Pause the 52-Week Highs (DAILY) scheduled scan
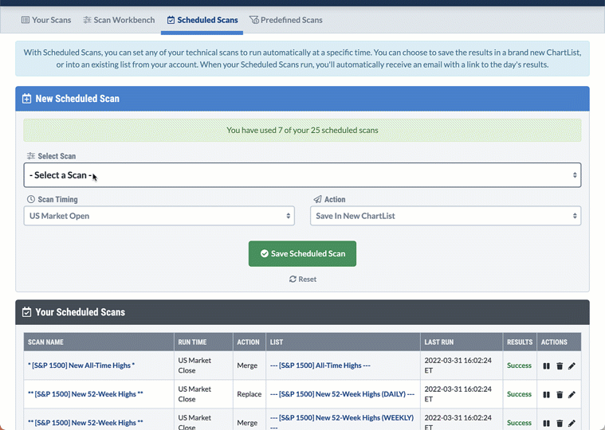The image size is (605, 430). click(546, 394)
